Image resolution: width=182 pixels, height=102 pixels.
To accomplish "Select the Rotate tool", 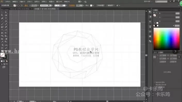I will 2,30.
